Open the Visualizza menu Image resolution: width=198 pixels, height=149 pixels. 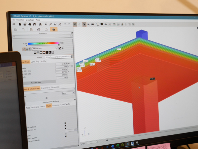click(x=30, y=20)
